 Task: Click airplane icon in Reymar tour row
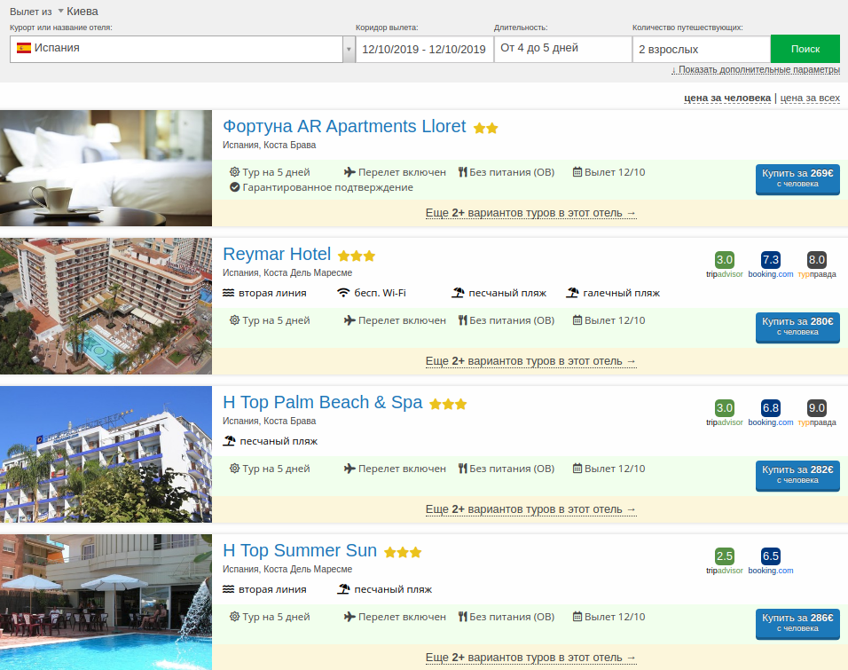pyautogui.click(x=349, y=320)
